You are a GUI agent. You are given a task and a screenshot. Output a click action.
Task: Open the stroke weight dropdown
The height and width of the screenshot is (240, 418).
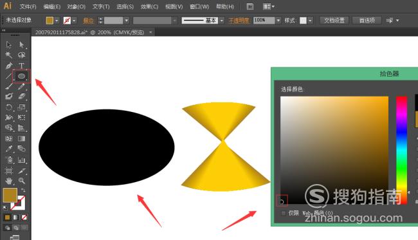pos(127,20)
